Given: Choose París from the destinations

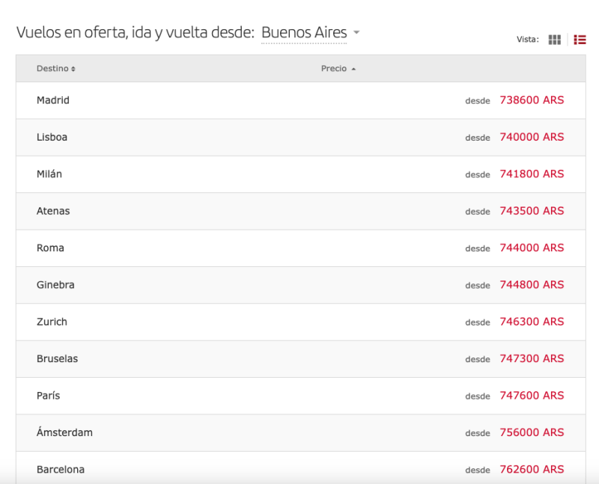Looking at the screenshot, I should point(48,396).
